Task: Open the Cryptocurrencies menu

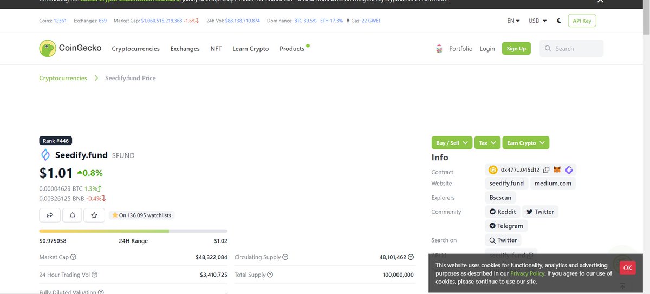Action: click(x=135, y=49)
